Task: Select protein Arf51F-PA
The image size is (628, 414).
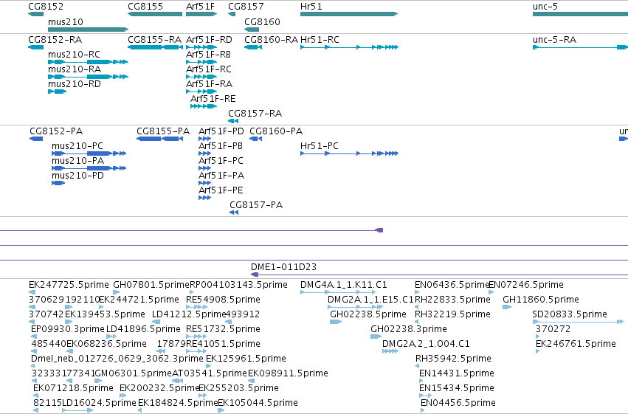Action: (x=221, y=176)
